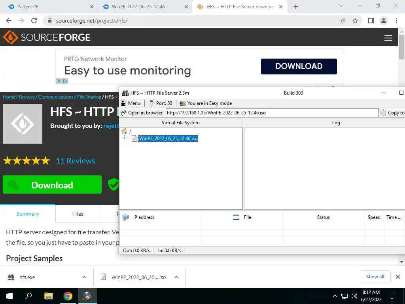Show hidden system tray icons
This screenshot has width=405, height=304.
[335, 296]
